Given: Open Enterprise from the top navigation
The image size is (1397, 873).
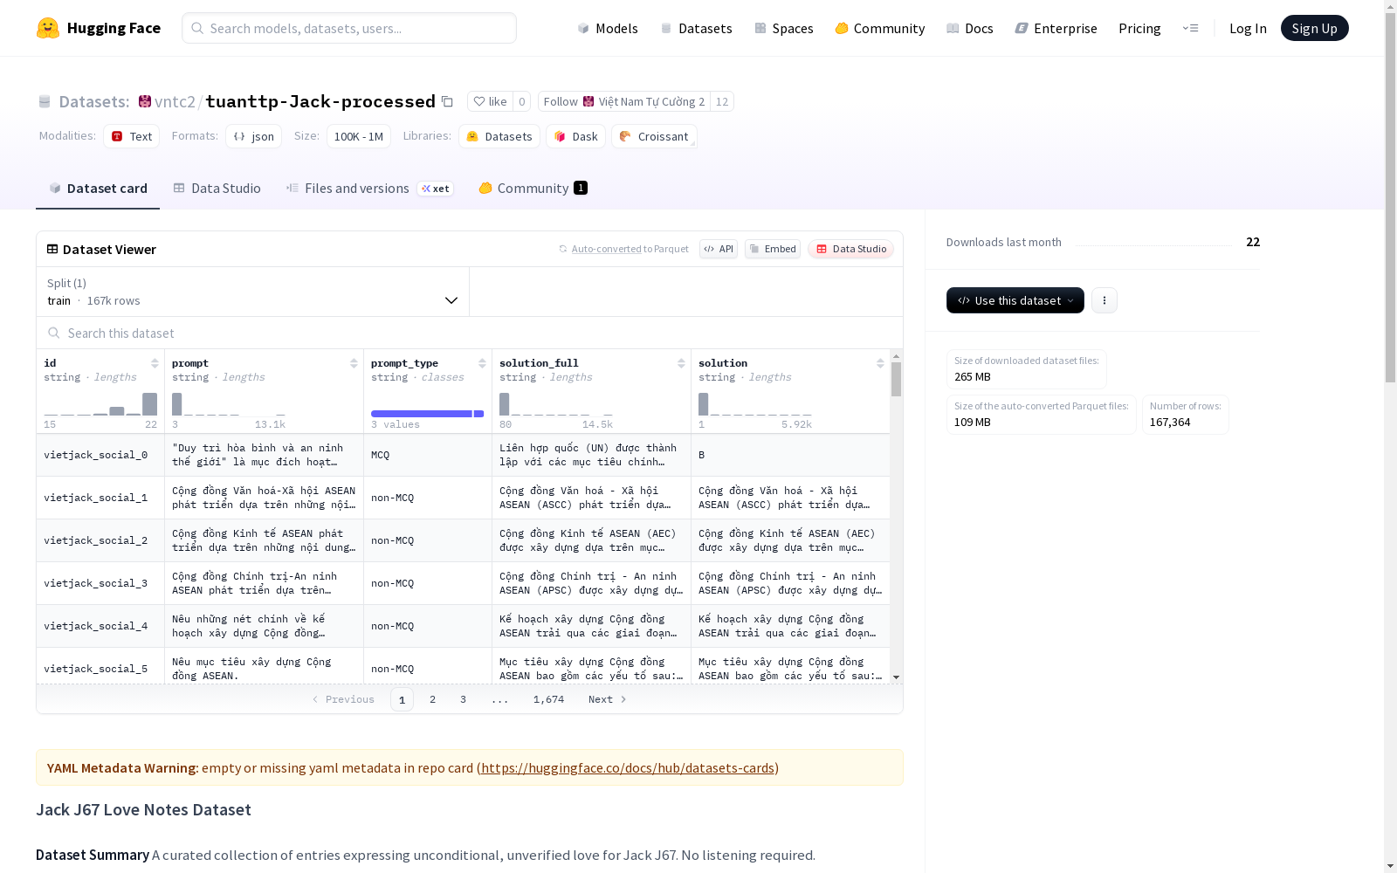Looking at the screenshot, I should click(1056, 28).
